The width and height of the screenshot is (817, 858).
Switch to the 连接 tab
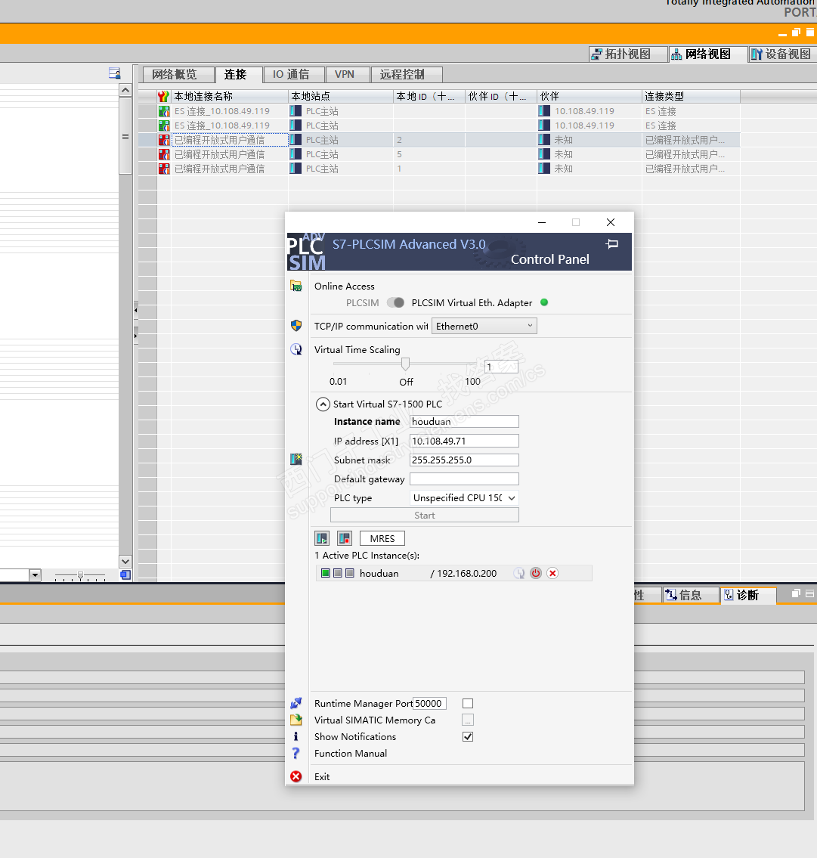(x=239, y=74)
